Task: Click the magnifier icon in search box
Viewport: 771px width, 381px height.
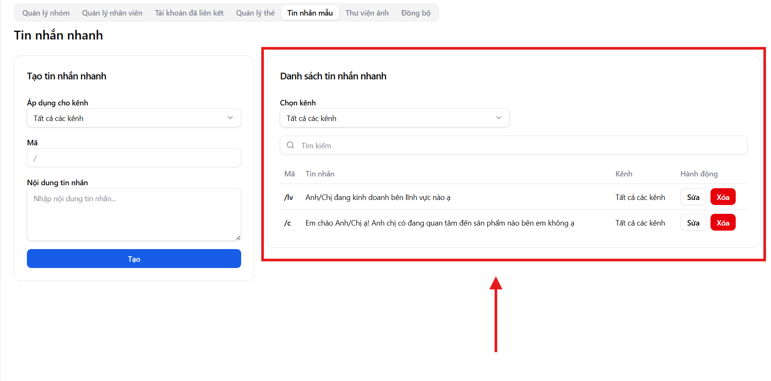Action: tap(290, 145)
